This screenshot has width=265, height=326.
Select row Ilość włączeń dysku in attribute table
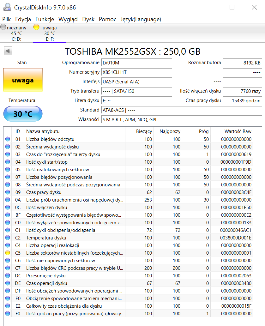point(128,207)
